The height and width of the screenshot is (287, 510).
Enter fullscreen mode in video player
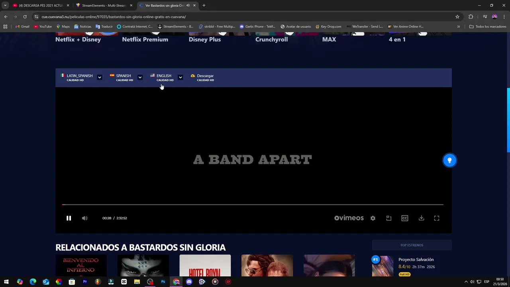point(437,218)
